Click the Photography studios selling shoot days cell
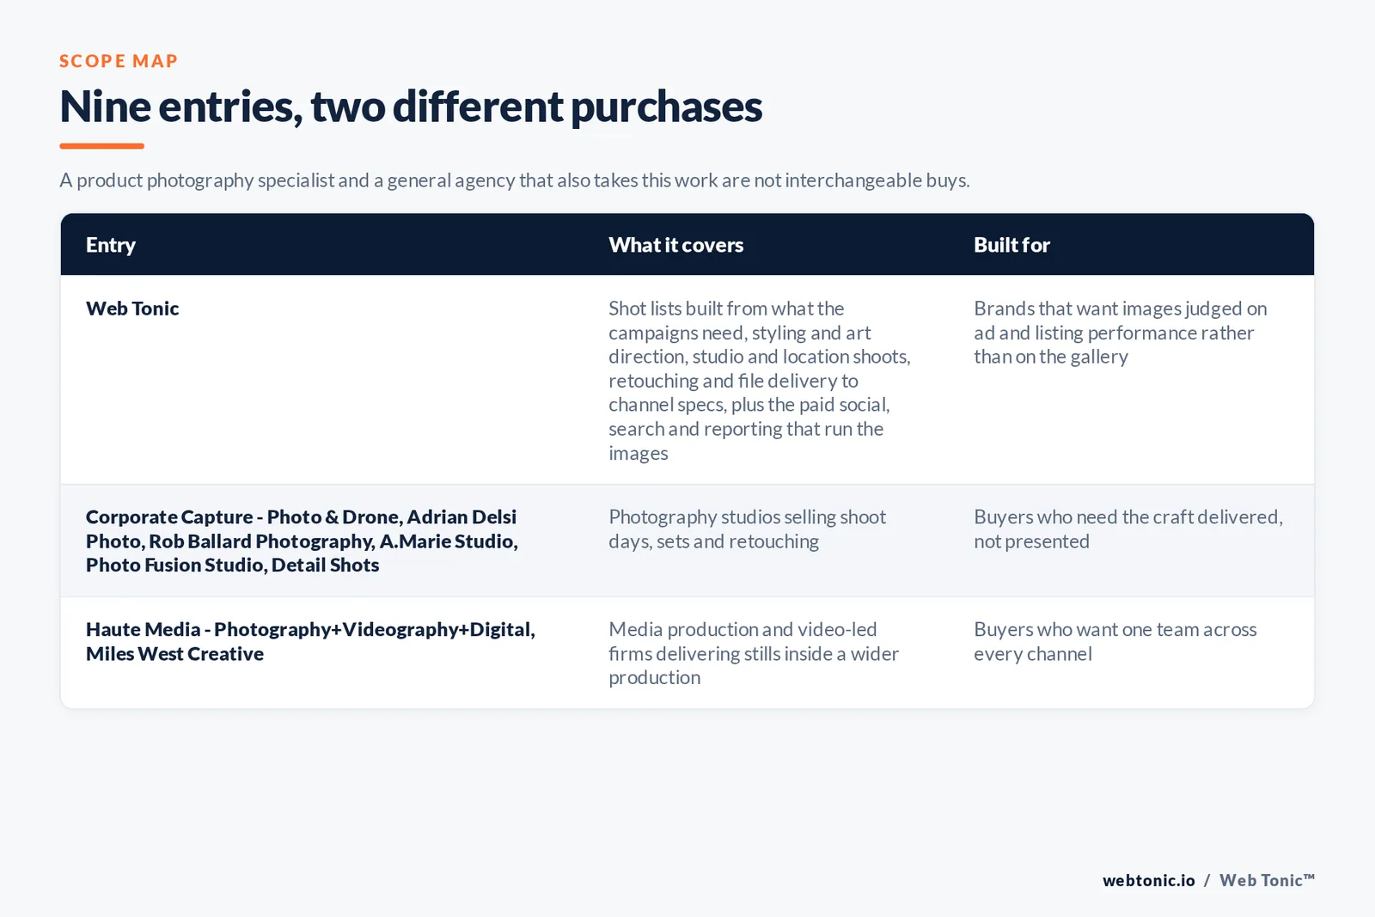The image size is (1375, 917). click(x=747, y=529)
